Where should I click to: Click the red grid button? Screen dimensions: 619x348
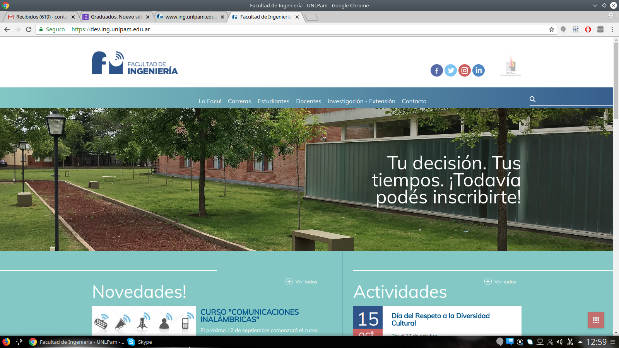[596, 320]
